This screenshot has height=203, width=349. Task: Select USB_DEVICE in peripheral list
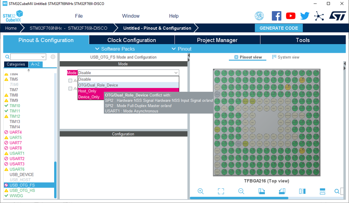pos(22,174)
